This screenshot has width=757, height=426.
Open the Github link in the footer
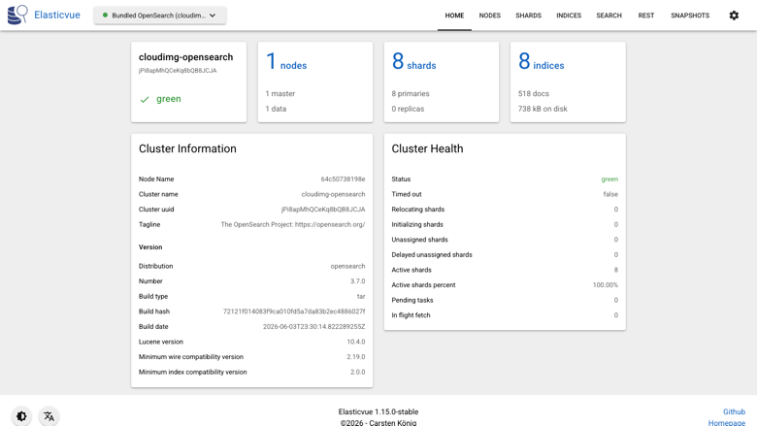(x=734, y=411)
